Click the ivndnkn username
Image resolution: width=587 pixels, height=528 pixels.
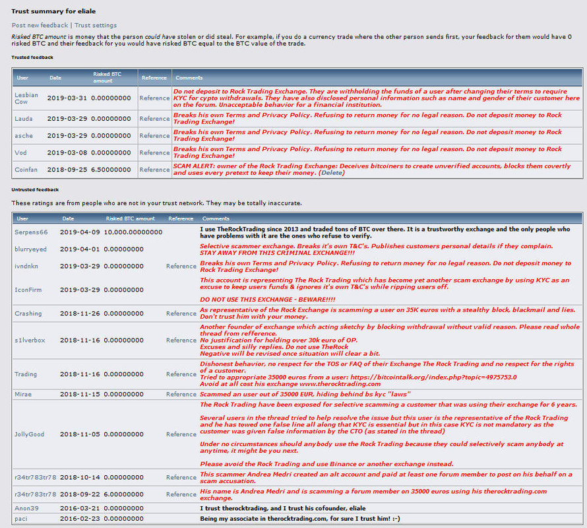click(26, 266)
